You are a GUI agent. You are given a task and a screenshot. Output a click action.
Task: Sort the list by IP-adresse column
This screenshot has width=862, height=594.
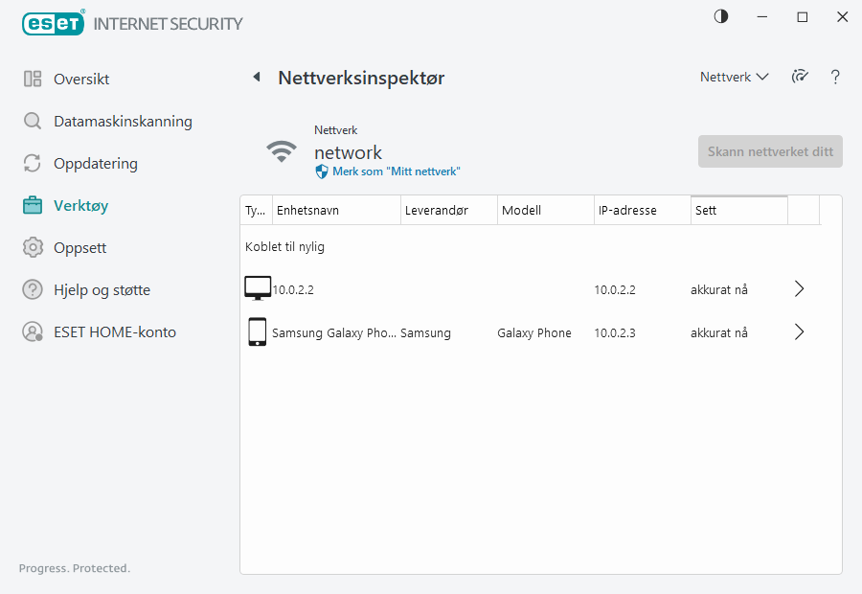(x=641, y=211)
